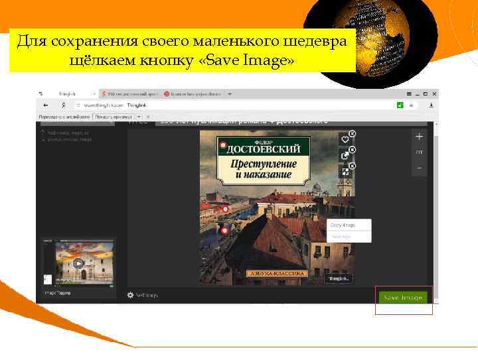Screen dimensions: 478x358
Task: Open a new tab with the plus button
Action: click(230, 93)
